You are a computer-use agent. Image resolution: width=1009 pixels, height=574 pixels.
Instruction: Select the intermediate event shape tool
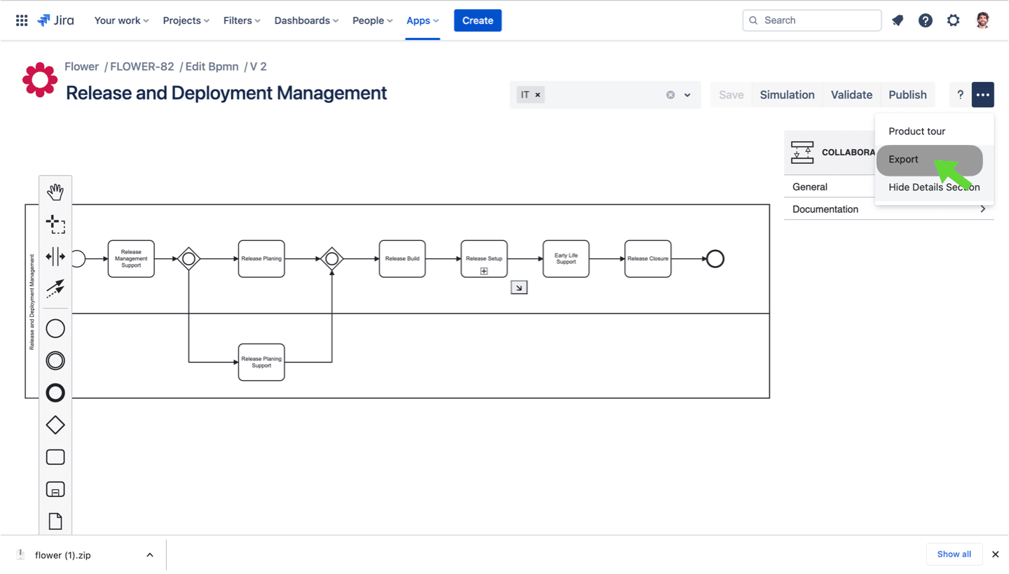click(55, 360)
